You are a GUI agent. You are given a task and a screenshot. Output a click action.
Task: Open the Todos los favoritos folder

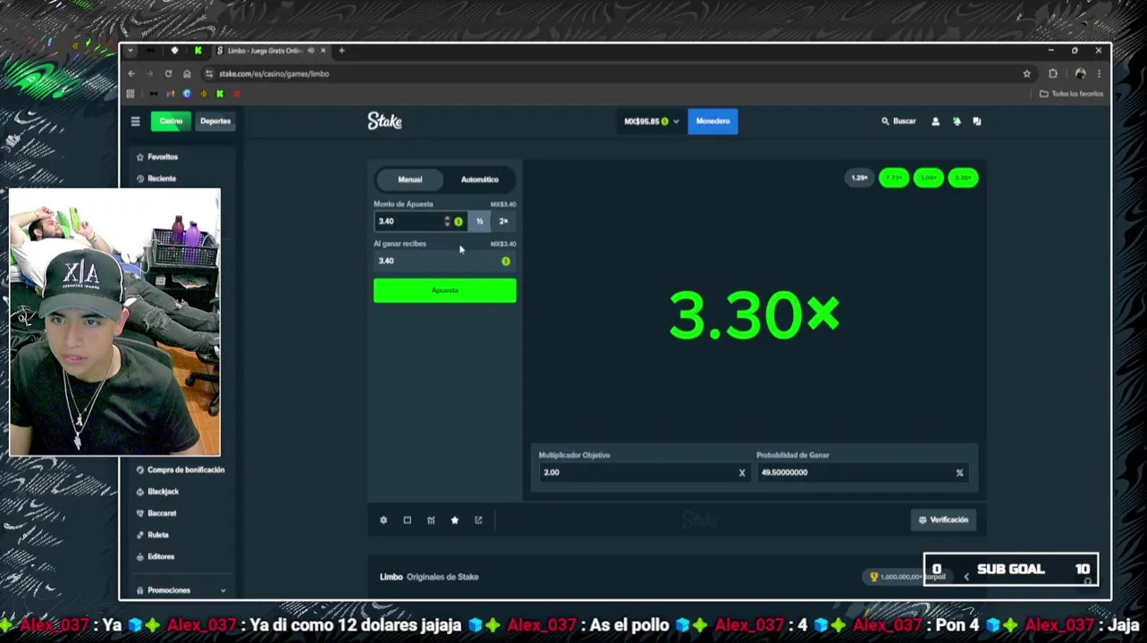tap(1072, 94)
